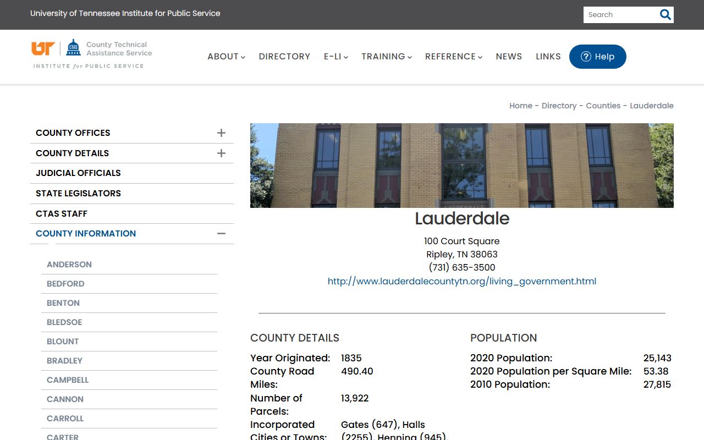Viewport: 704px width, 440px height.
Task: Click the phone number (731) 635-3500
Action: [x=462, y=268]
